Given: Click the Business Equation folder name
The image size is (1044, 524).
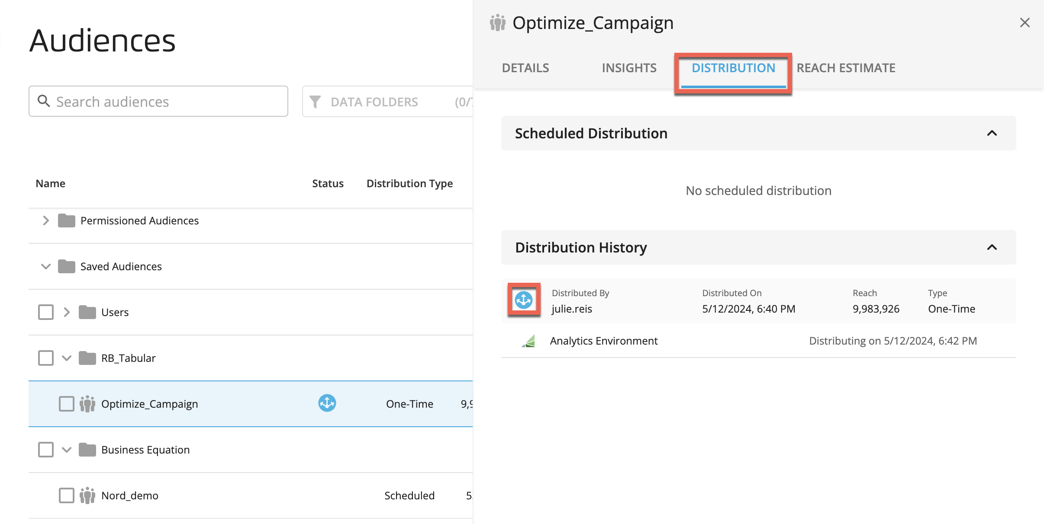Looking at the screenshot, I should click(145, 450).
